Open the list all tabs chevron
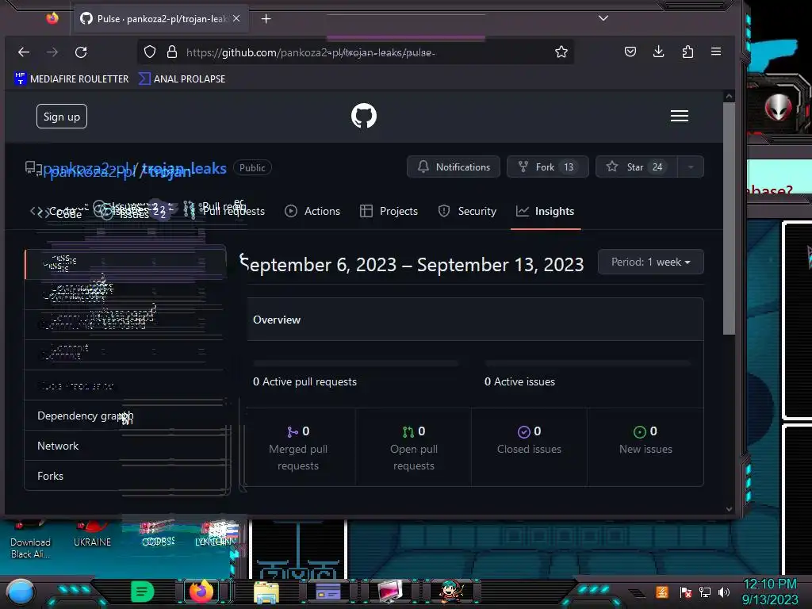Image resolution: width=812 pixels, height=609 pixels. [603, 18]
